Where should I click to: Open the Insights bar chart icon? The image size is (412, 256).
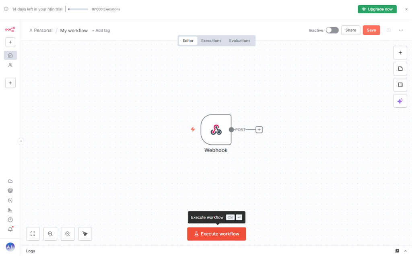[x=10, y=210]
